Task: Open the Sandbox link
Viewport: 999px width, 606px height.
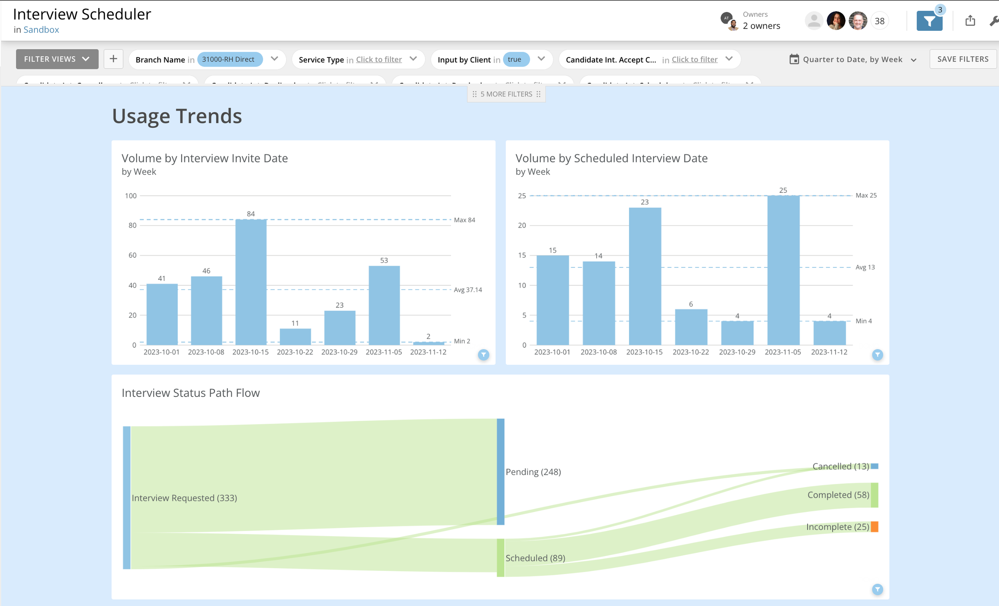Action: [41, 30]
